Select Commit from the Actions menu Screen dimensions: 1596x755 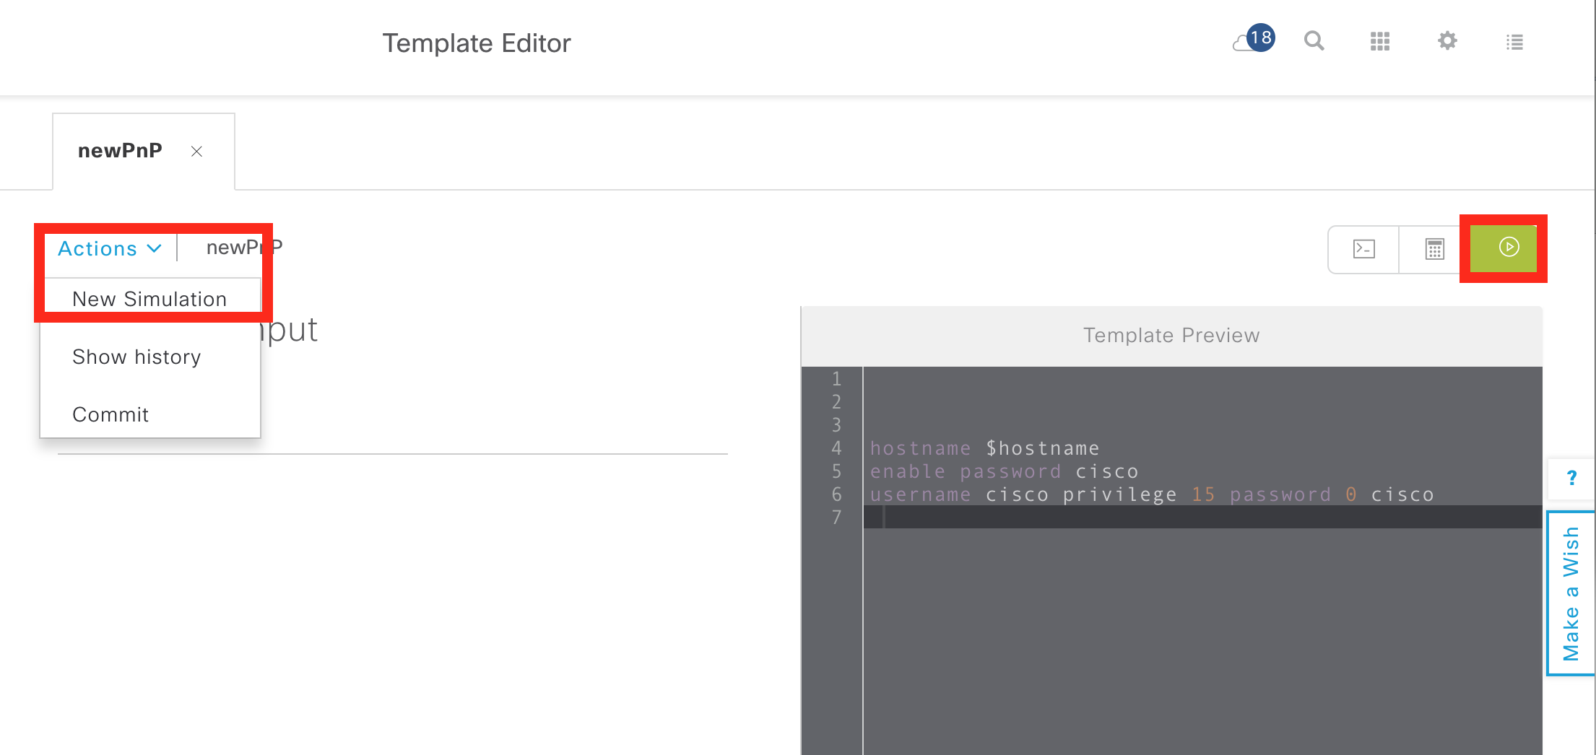(x=110, y=414)
